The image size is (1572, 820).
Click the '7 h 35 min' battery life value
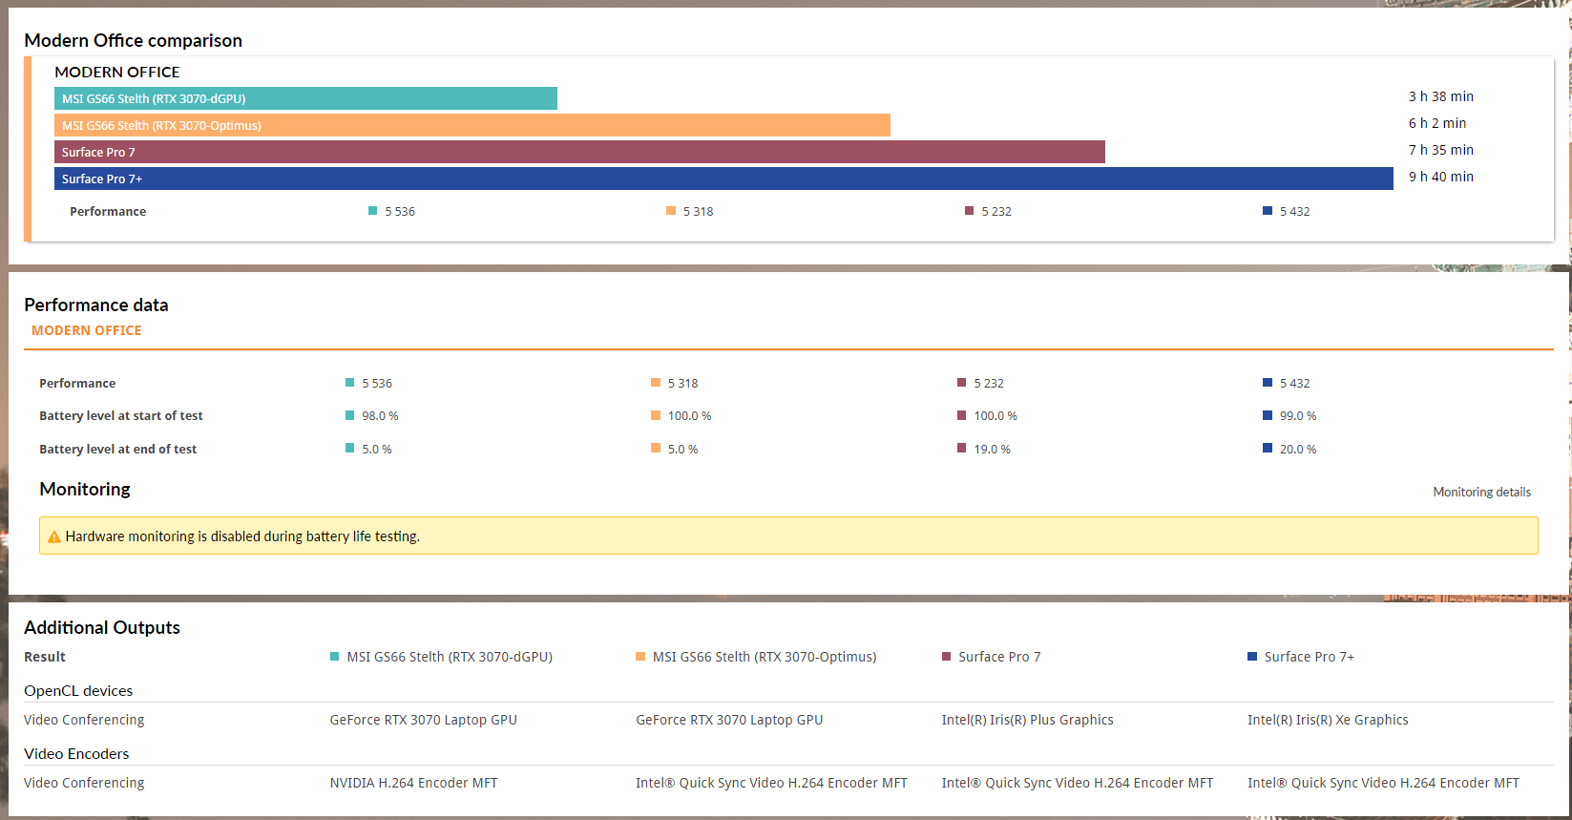1441,150
